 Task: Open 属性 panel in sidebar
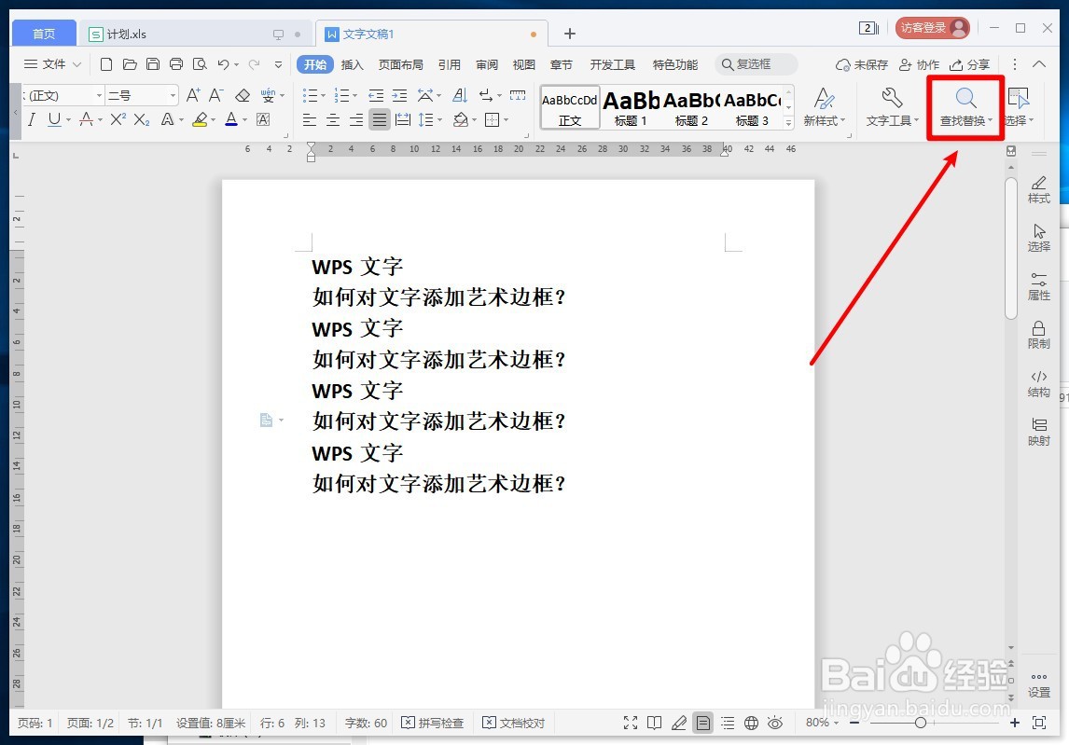coord(1038,287)
